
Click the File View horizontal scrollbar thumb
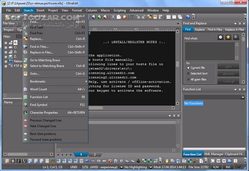pyautogui.click(x=17, y=154)
